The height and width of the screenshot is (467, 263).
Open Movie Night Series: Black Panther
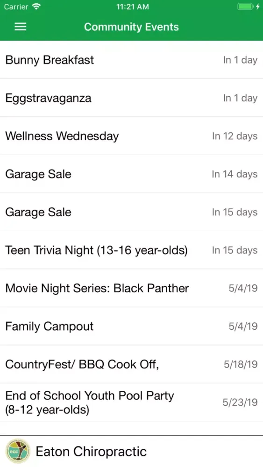pyautogui.click(x=131, y=288)
